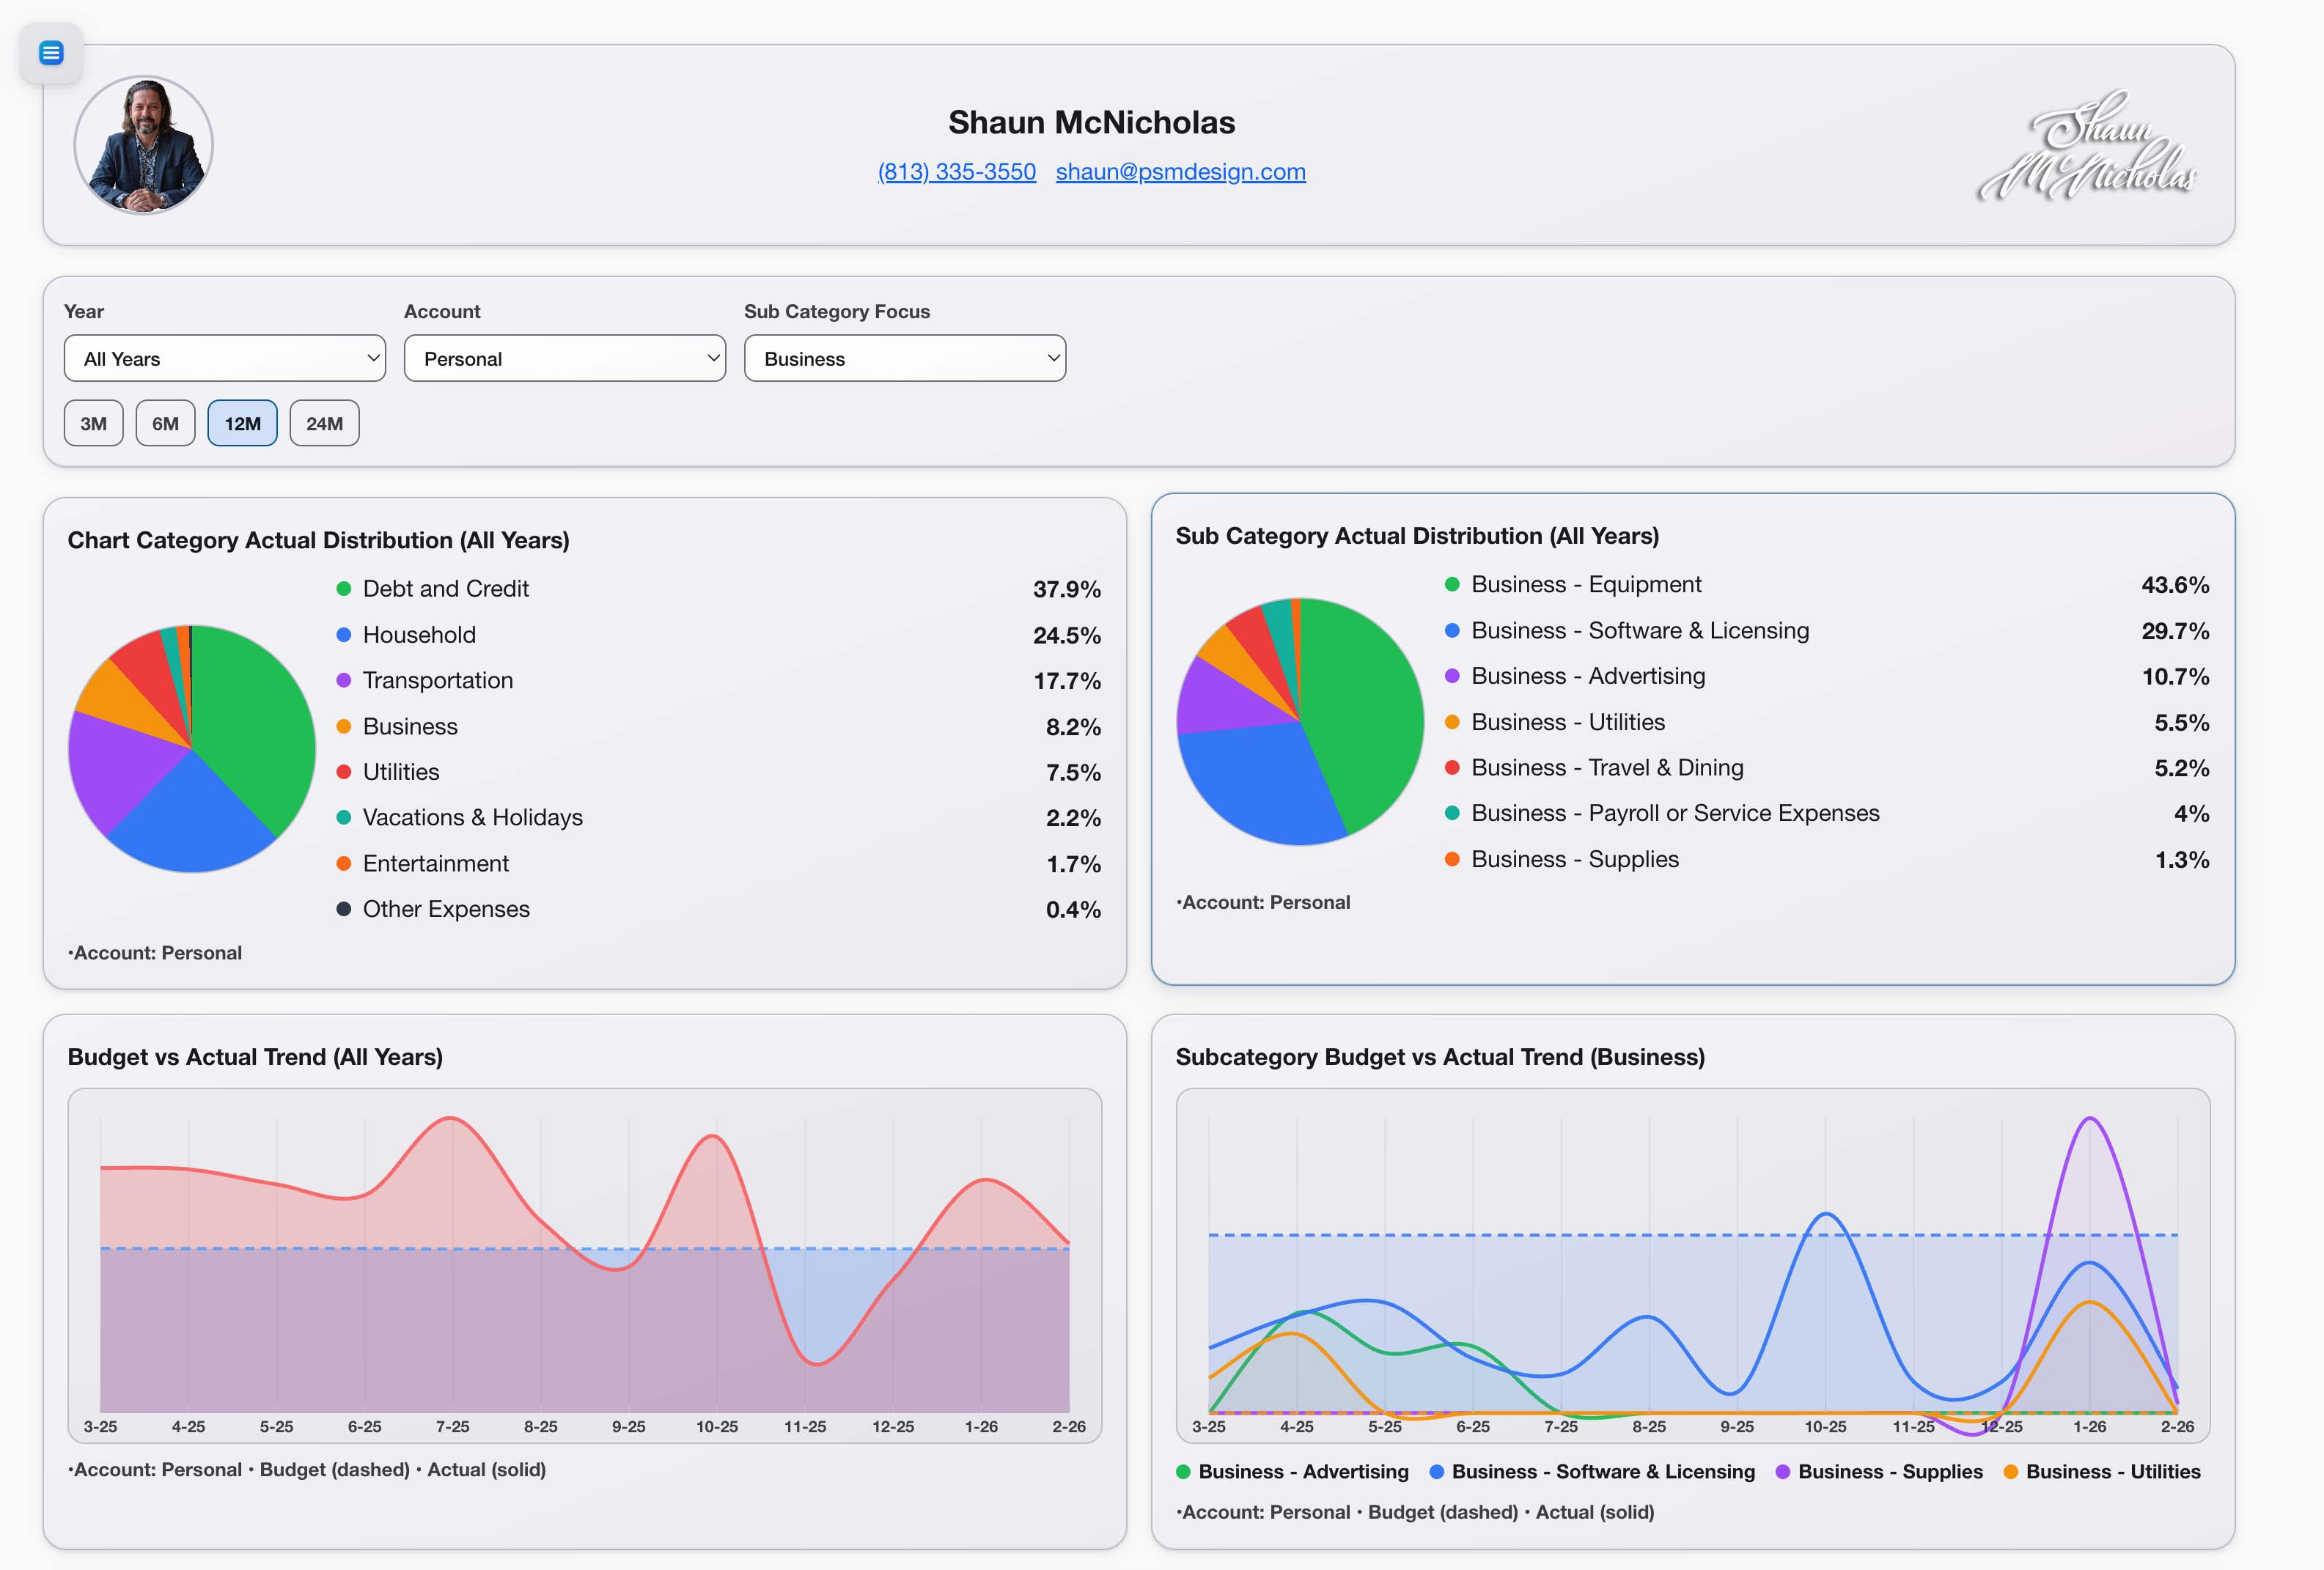The height and width of the screenshot is (1570, 2324).
Task: Select the 3M time range
Action: pyautogui.click(x=93, y=423)
